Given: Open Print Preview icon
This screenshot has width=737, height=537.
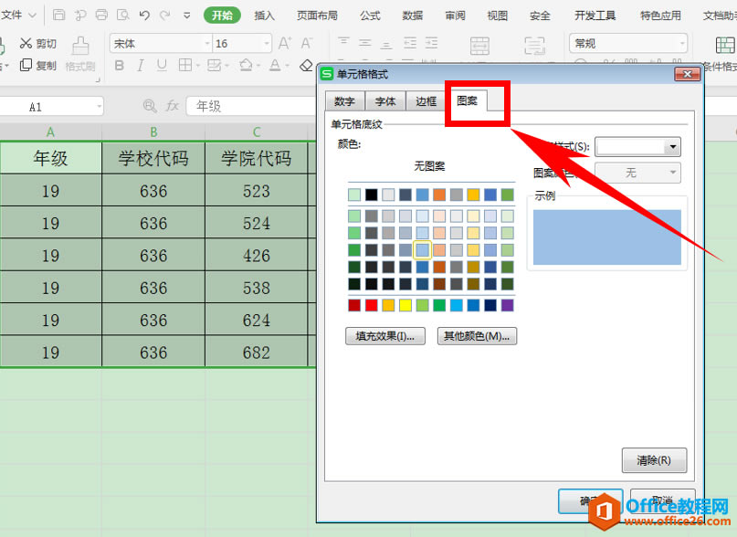Looking at the screenshot, I should 123,15.
